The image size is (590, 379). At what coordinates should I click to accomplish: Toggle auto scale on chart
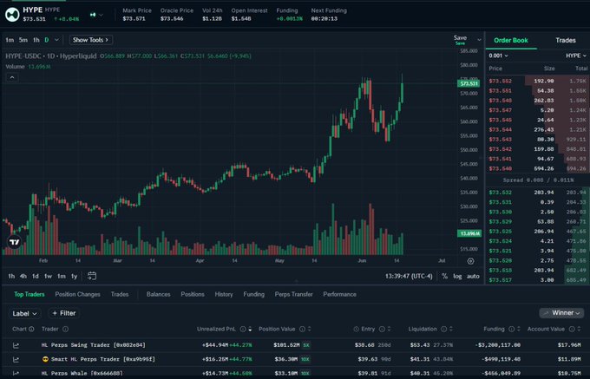(473, 277)
